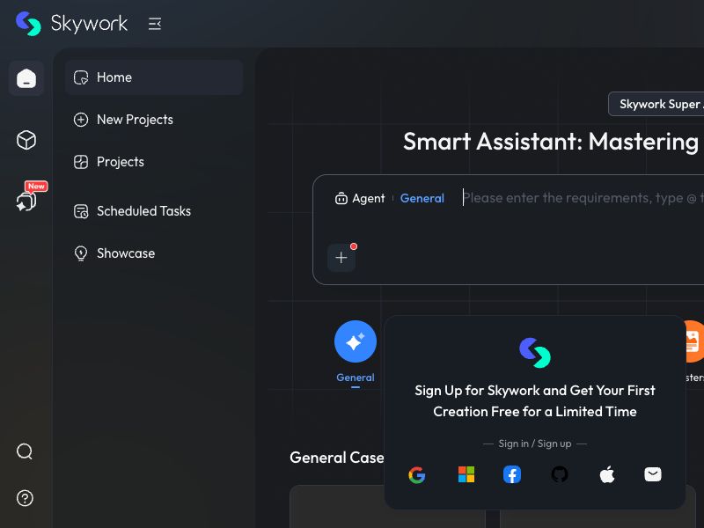Collapse the sidebar using the top-left icon
Image resolution: width=704 pixels, height=528 pixels.
pos(155,24)
